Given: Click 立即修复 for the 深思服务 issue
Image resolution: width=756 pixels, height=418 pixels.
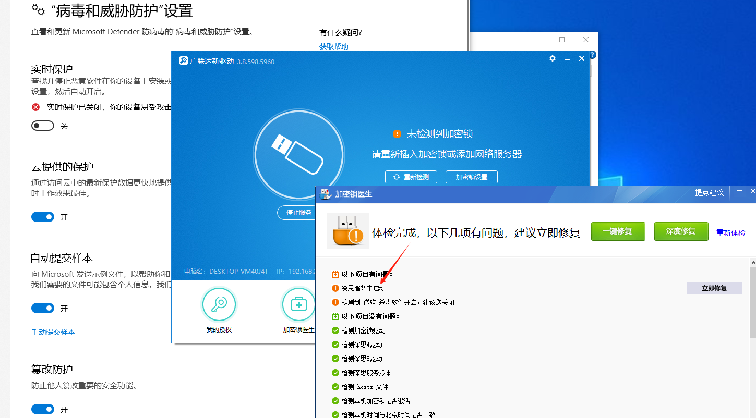Looking at the screenshot, I should pos(714,288).
